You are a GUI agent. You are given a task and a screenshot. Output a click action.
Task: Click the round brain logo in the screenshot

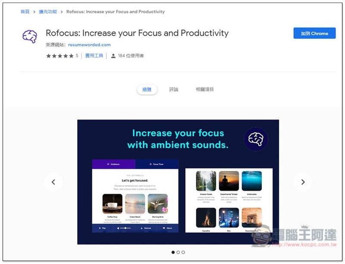tap(256, 139)
